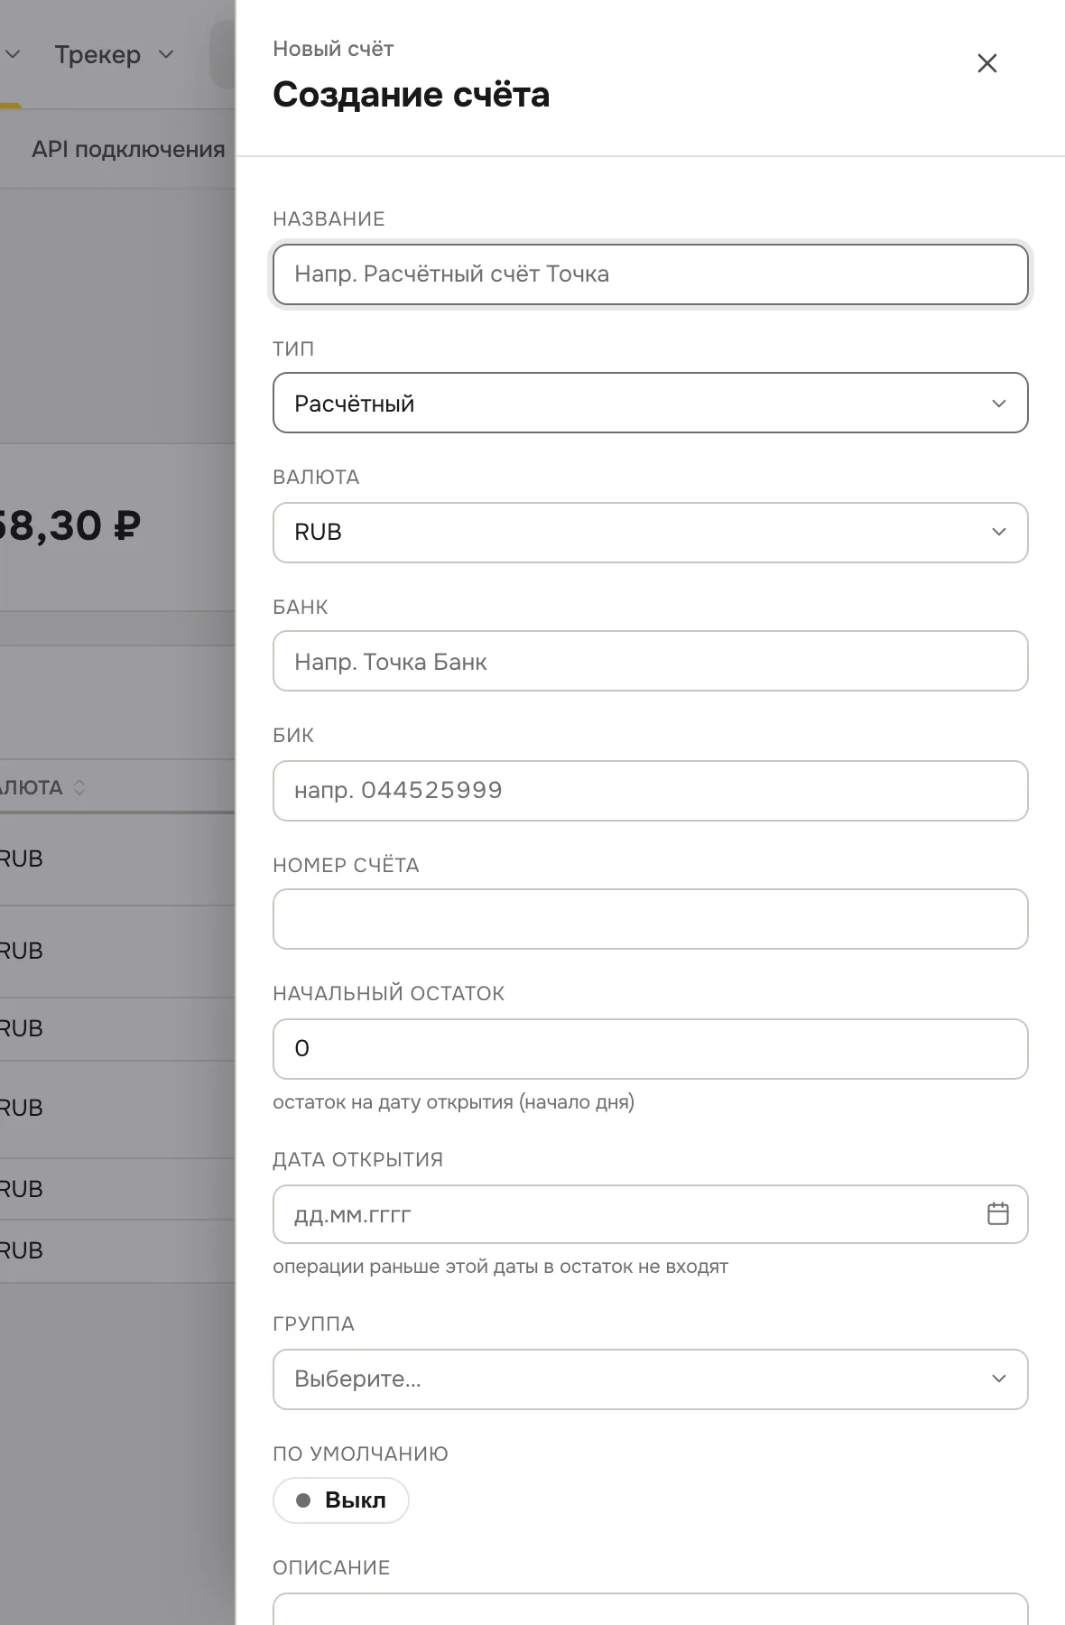
Task: Switch to API подключения tab behind panel
Action: [128, 150]
